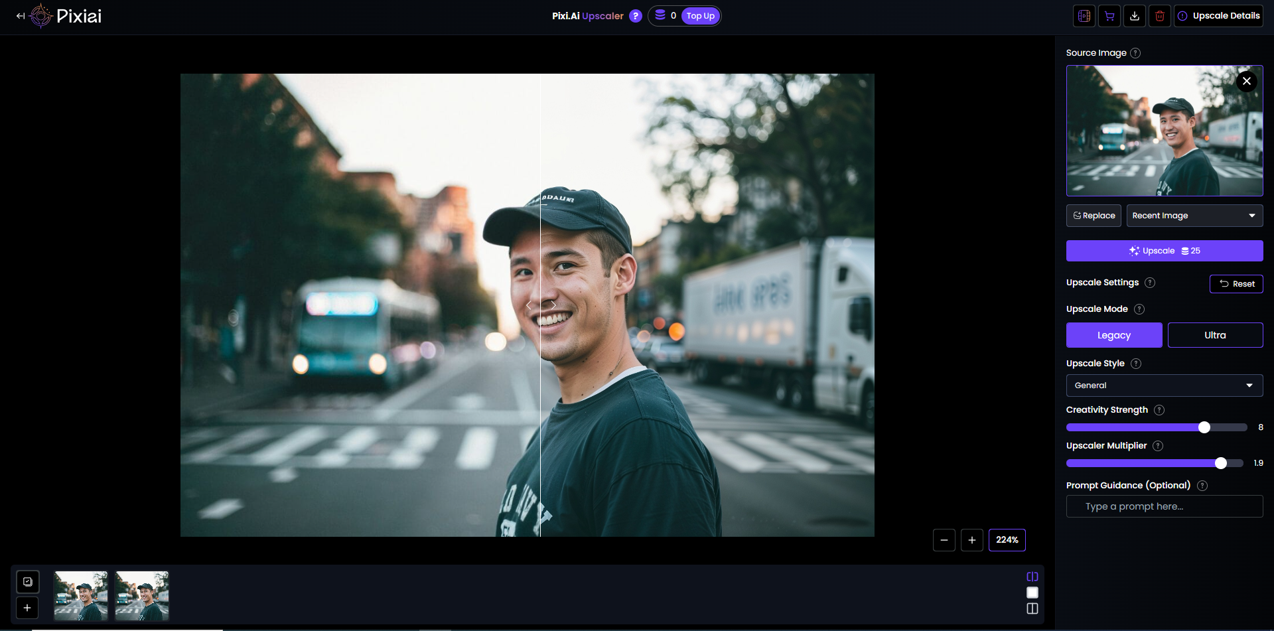Expand the Recent Image dropdown
The width and height of the screenshot is (1274, 631).
pos(1194,216)
